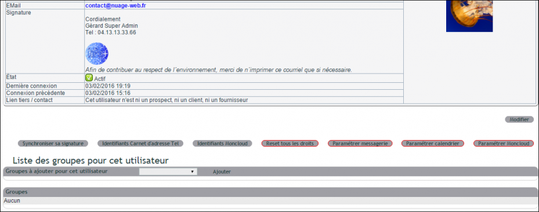The width and height of the screenshot is (539, 212).
Task: Click Paramétrer calendrier button
Action: point(433,144)
